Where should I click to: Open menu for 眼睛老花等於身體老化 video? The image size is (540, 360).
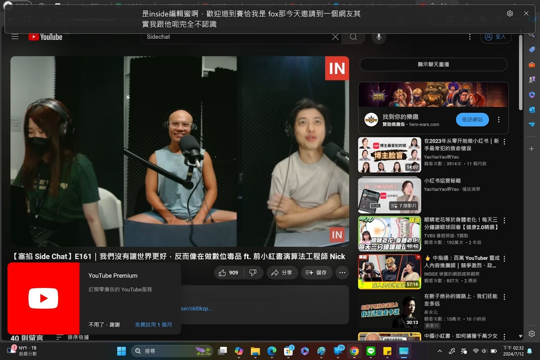(504, 221)
